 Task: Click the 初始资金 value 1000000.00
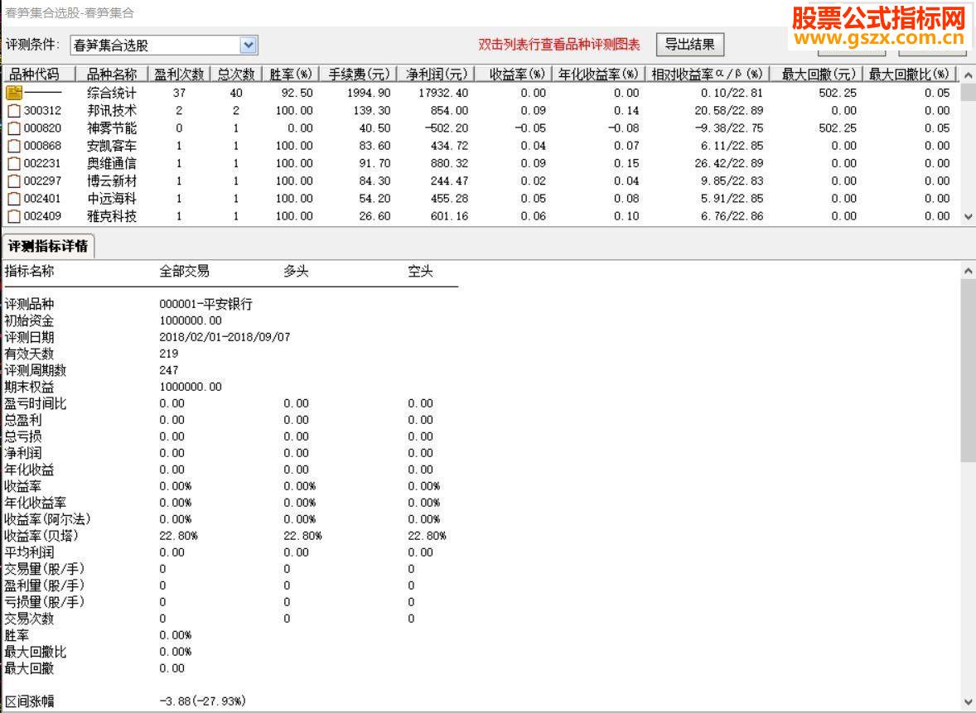[191, 321]
